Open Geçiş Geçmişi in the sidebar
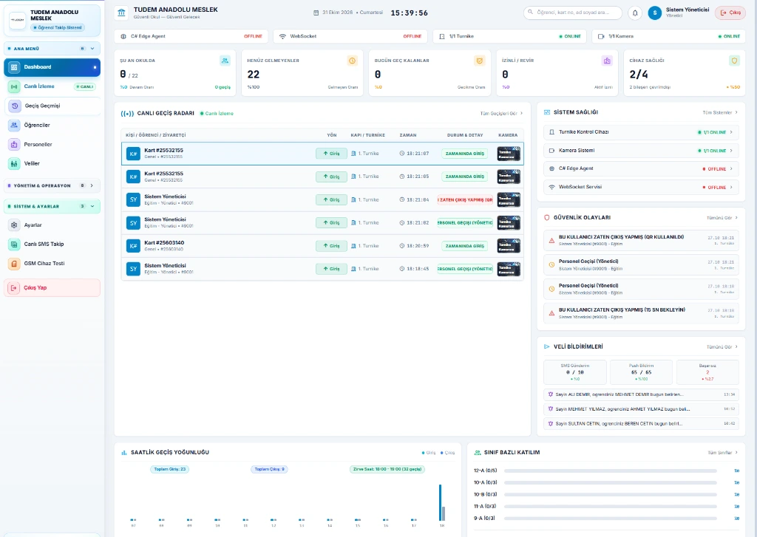This screenshot has width=757, height=537. (52, 106)
